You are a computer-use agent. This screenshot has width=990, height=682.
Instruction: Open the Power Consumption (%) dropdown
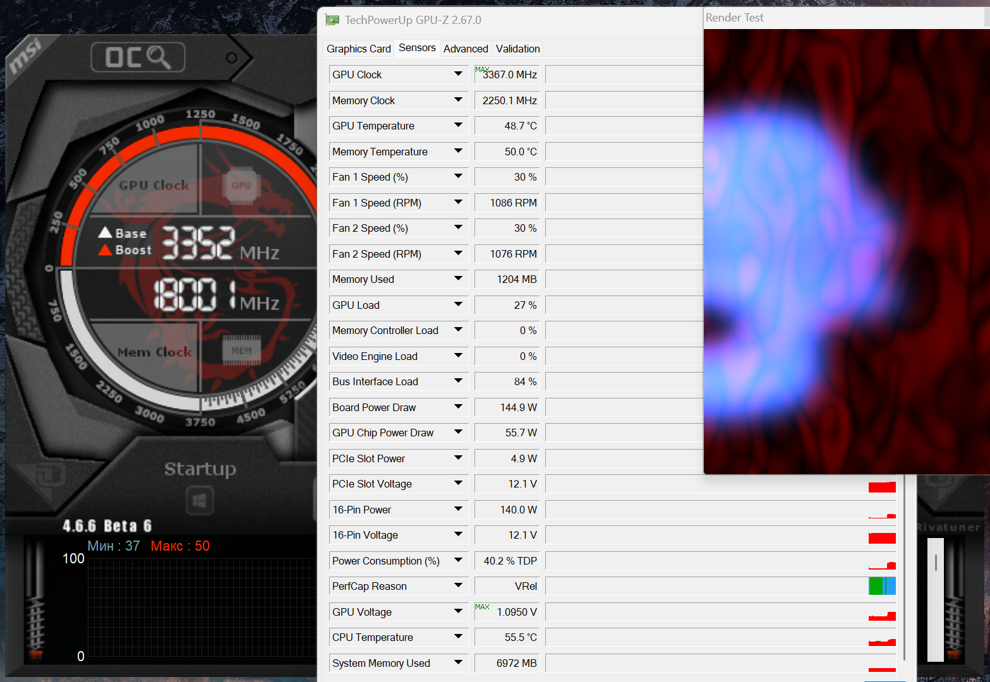459,561
